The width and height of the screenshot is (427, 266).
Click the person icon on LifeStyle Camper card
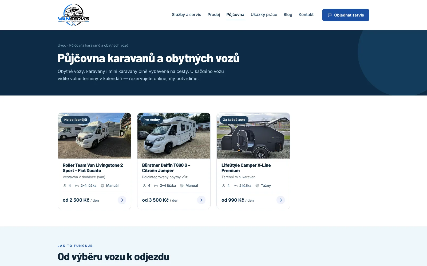click(224, 186)
